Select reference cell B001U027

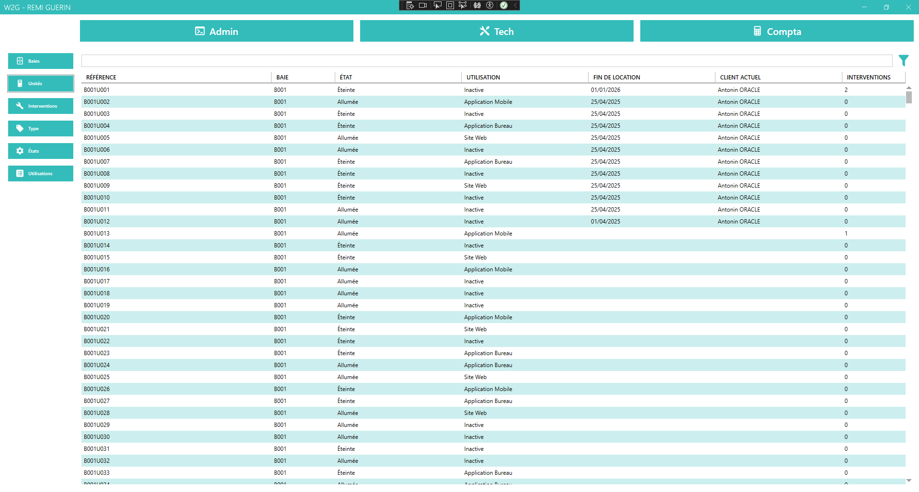click(97, 401)
